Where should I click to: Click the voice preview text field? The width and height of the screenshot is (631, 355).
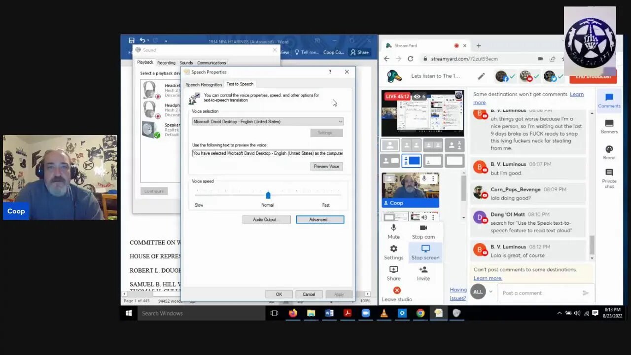pos(268,153)
